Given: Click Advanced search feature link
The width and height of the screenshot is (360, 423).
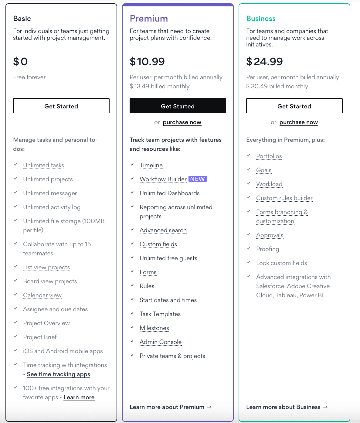Looking at the screenshot, I should (163, 230).
